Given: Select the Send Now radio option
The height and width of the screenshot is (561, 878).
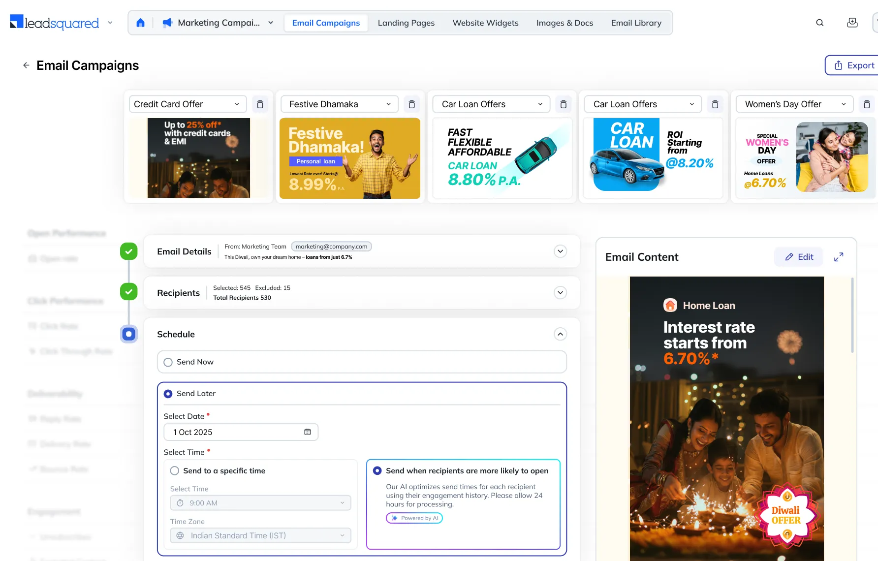Looking at the screenshot, I should pos(168,362).
